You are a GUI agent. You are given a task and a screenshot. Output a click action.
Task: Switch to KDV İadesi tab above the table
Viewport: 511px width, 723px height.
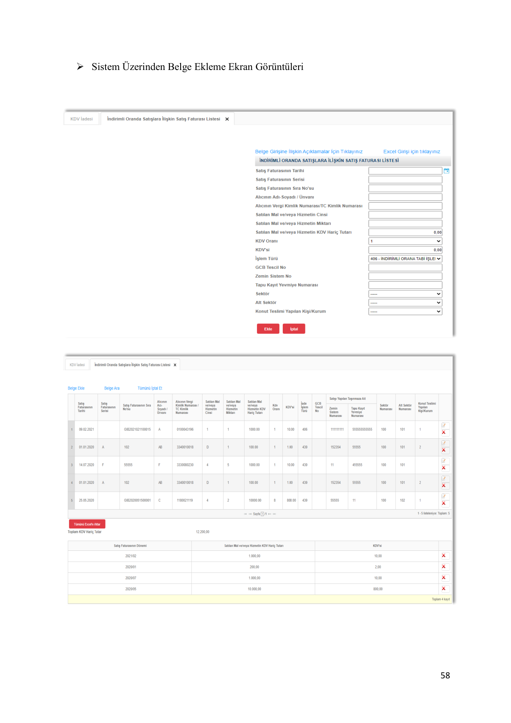[x=77, y=365]
